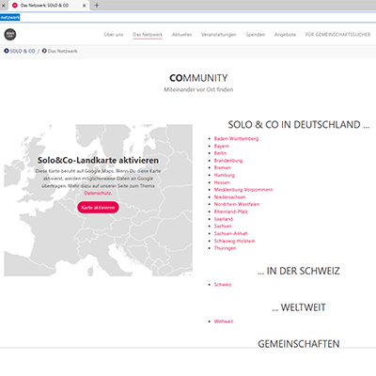Click 'Solo&Co-Landkarte aktivieren' title
The height and width of the screenshot is (376, 376).
(x=98, y=161)
